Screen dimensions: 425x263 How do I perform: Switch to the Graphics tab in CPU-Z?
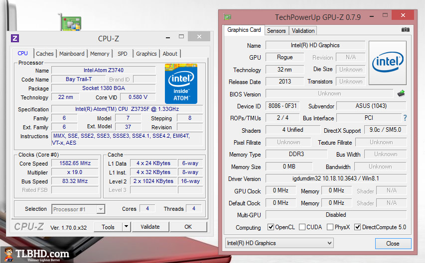click(x=146, y=54)
